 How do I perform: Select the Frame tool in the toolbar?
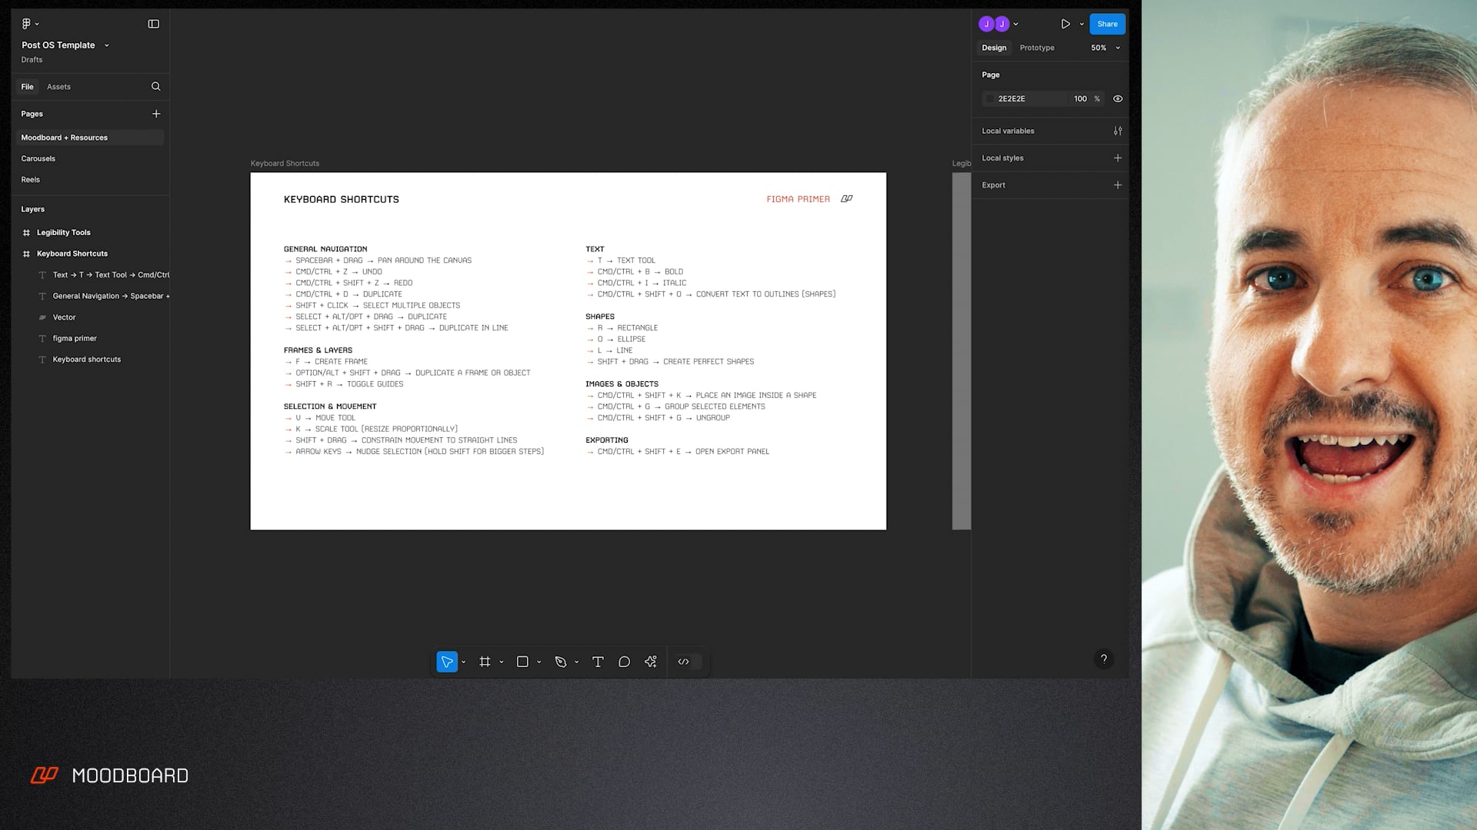(484, 662)
